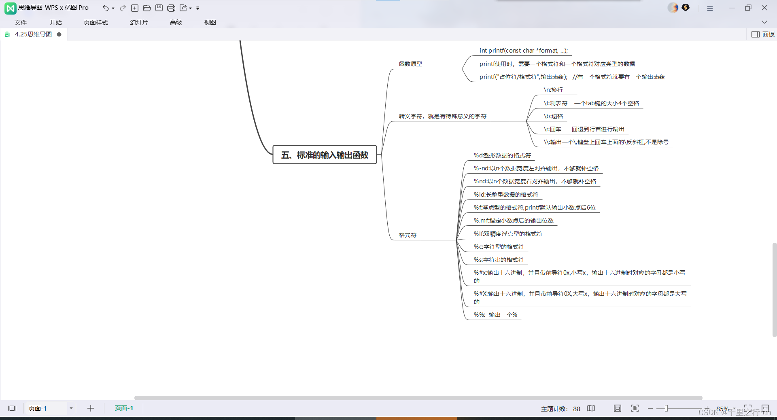
Task: Click the 4.25思维导图 document tab
Action: pyautogui.click(x=33, y=34)
